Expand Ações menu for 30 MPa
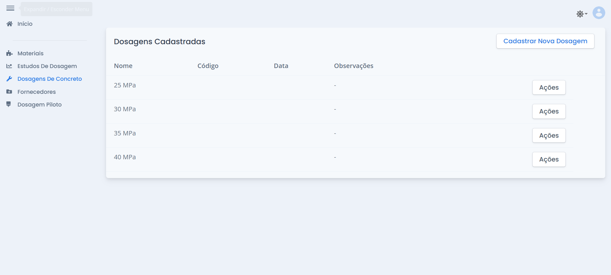Screen dimensions: 611x275 tap(549, 111)
